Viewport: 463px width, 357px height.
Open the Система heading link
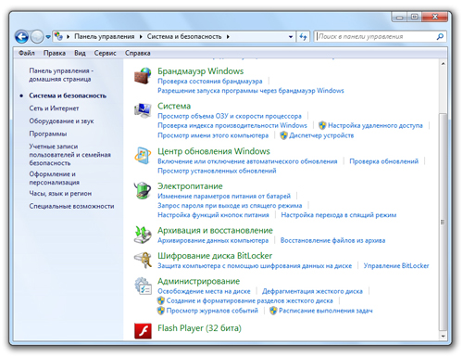pyautogui.click(x=174, y=106)
